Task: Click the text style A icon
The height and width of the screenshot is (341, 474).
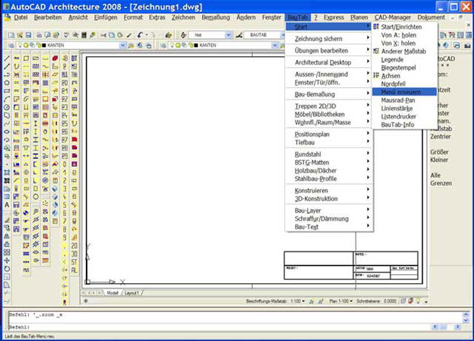Action: [183, 35]
